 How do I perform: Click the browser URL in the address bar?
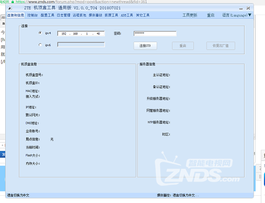pos(82,2)
